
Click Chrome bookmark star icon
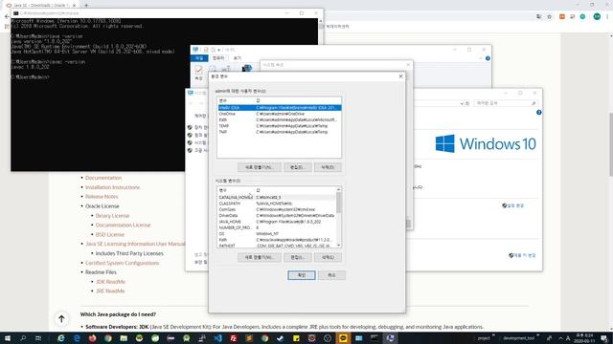coord(549,17)
